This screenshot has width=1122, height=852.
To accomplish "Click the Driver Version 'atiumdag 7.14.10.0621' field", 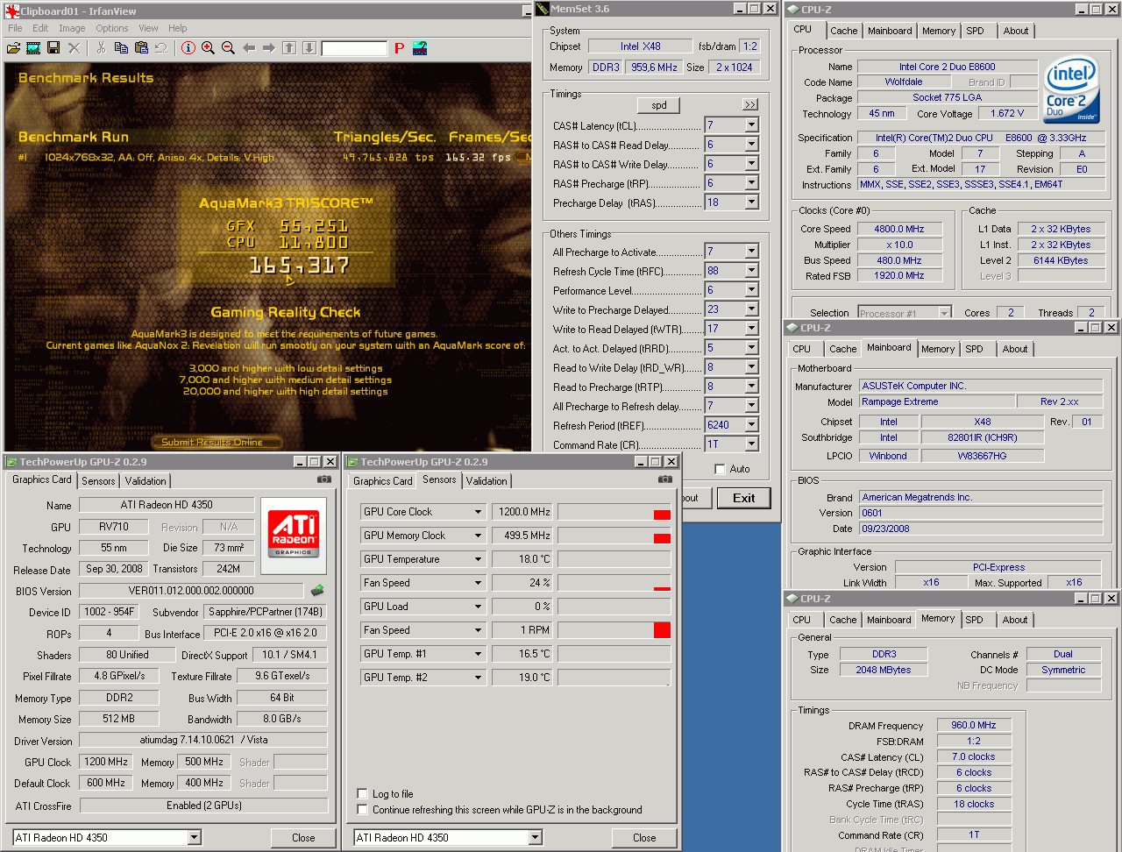I will click(x=203, y=740).
